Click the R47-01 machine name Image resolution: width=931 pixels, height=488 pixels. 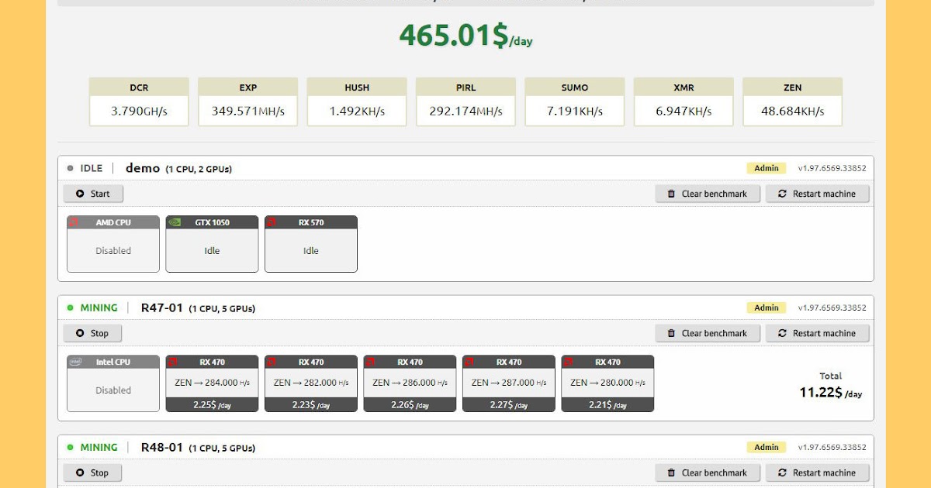(x=162, y=308)
